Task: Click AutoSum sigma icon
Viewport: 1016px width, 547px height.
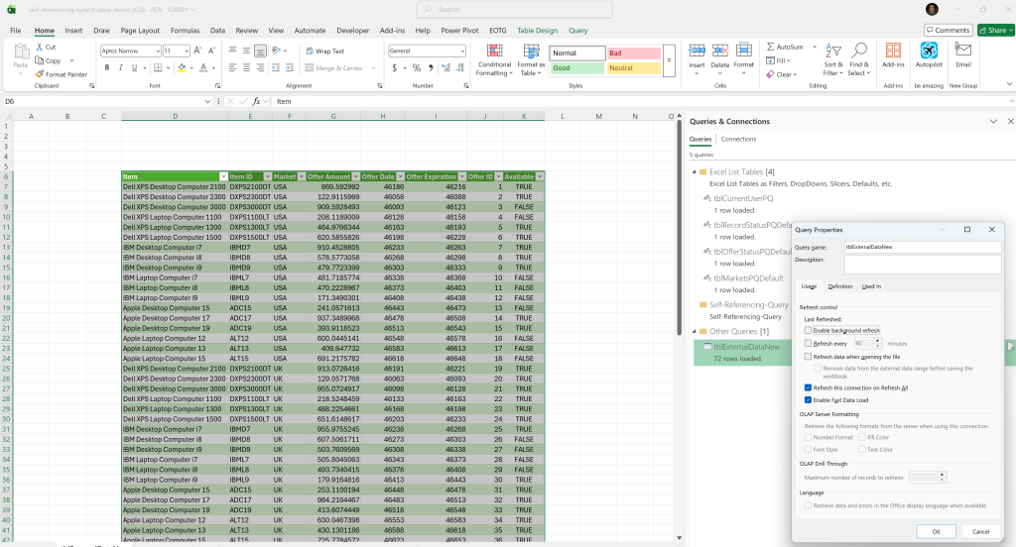Action: pyautogui.click(x=770, y=47)
